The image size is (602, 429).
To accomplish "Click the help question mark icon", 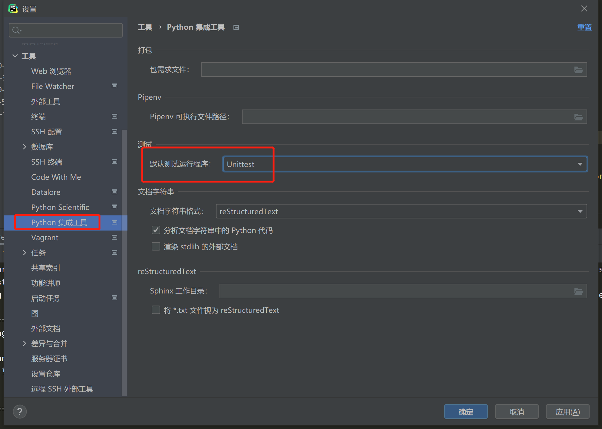I will (19, 411).
